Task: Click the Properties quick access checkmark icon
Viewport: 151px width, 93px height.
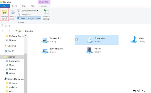Action: pos(2,26)
